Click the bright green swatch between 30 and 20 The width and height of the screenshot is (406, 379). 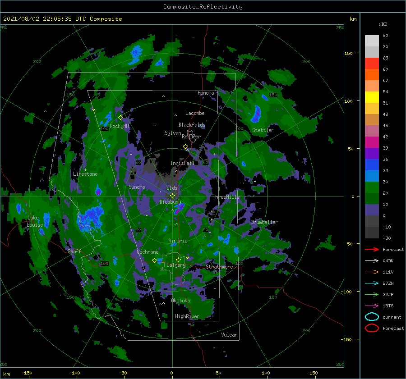click(372, 187)
